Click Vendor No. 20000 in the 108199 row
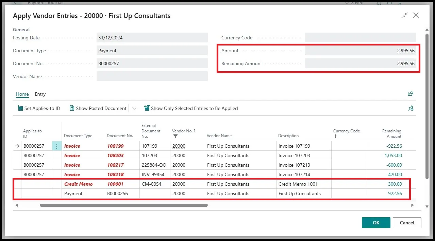This screenshot has width=435, height=241. pyautogui.click(x=179, y=146)
